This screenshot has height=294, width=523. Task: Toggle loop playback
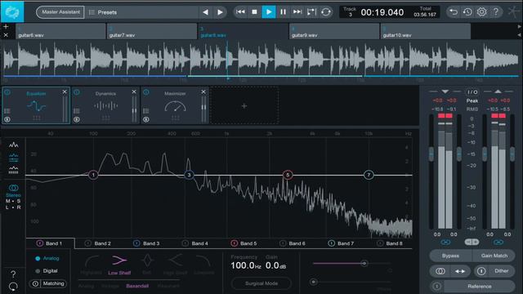[326, 12]
